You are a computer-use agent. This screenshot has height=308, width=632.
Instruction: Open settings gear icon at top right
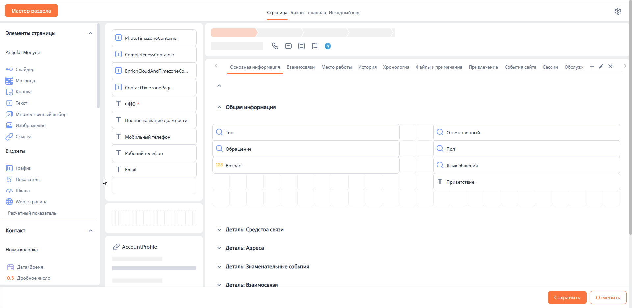point(618,11)
